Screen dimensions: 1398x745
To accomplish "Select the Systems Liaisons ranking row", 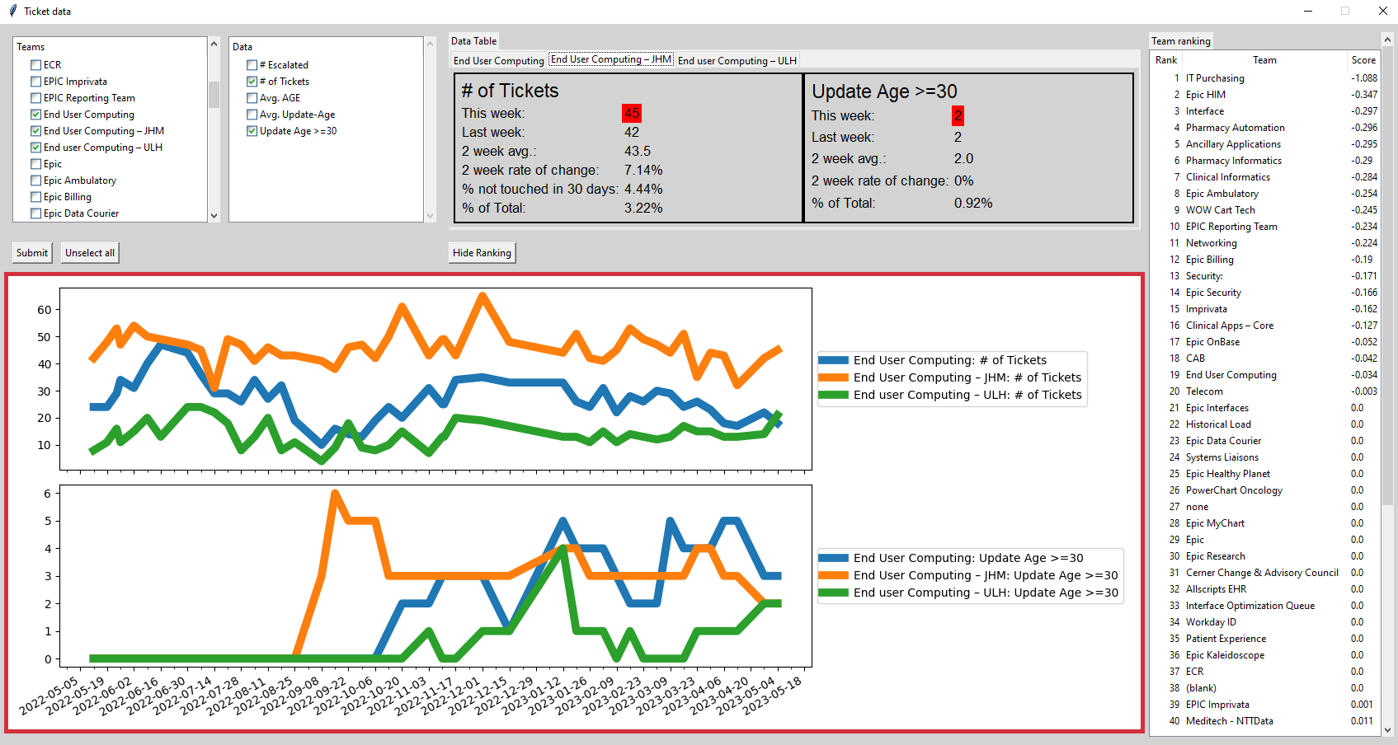I will coord(1264,457).
